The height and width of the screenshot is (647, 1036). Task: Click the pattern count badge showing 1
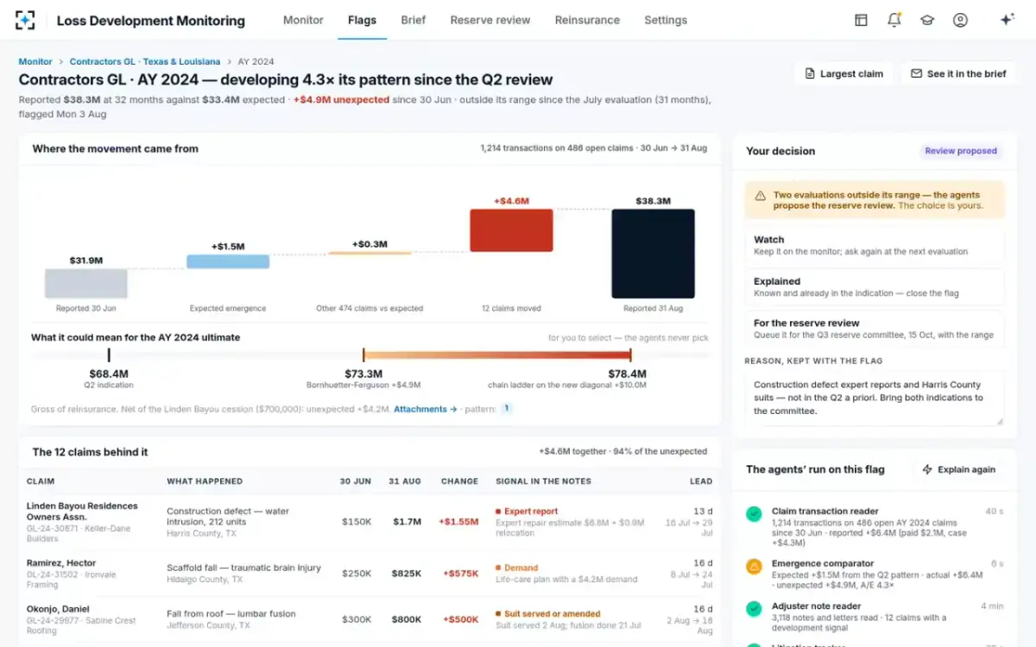(x=506, y=409)
